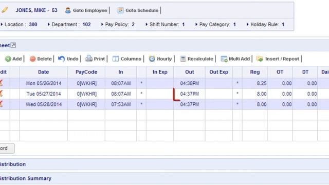
Task: Click the OT column header
Action: [280, 72]
